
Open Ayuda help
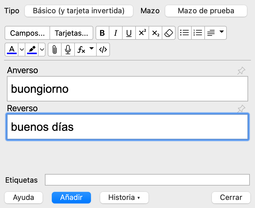coord(24,198)
